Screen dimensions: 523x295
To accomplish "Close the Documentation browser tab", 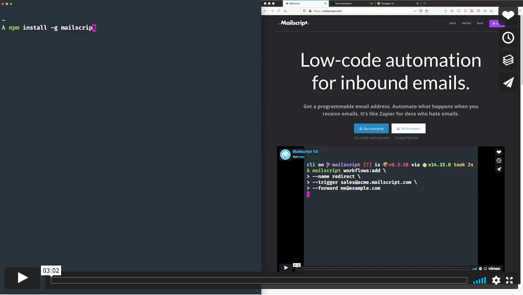I will pos(371,3).
